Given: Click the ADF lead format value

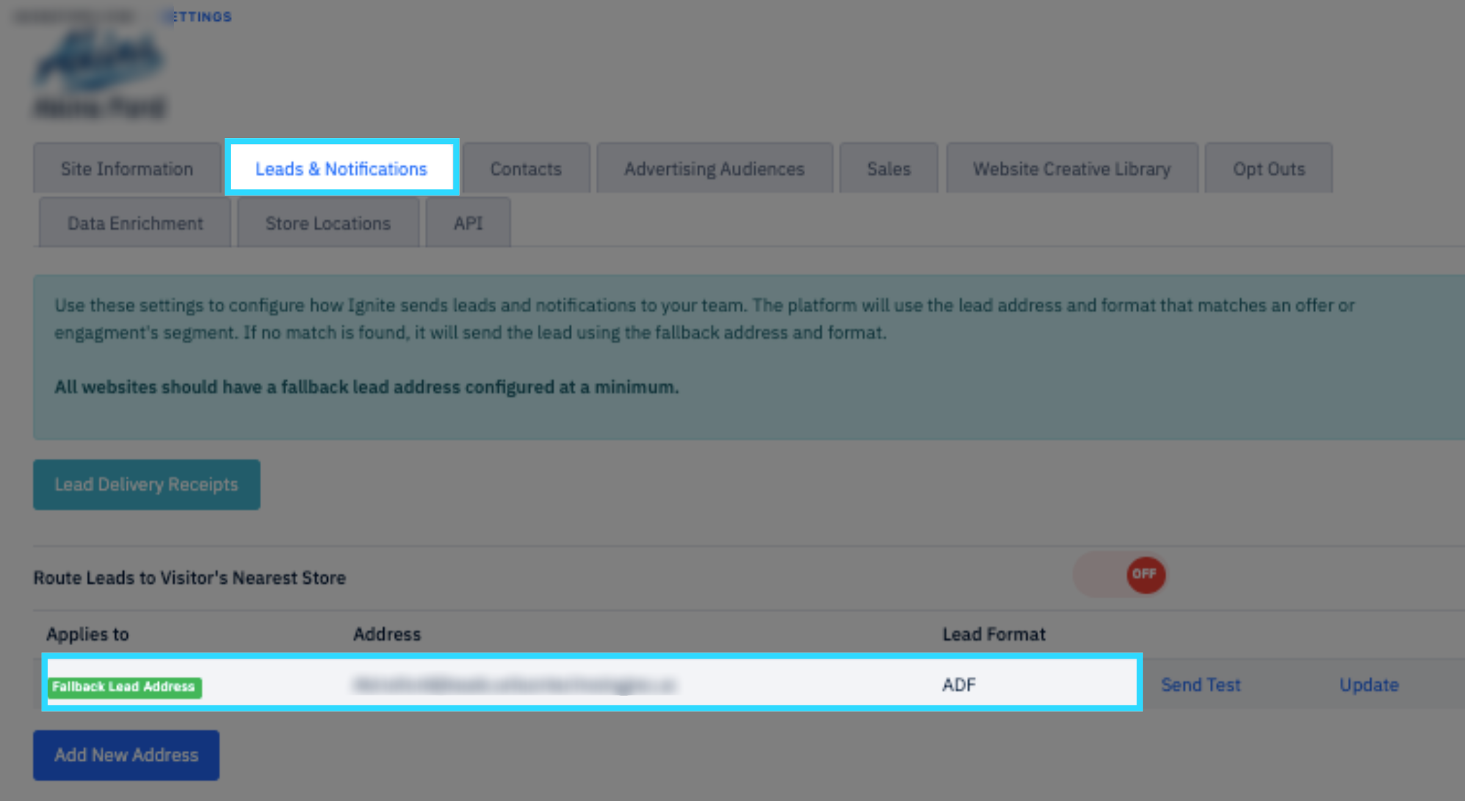Looking at the screenshot, I should [x=958, y=685].
